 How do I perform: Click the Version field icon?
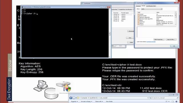138,14
